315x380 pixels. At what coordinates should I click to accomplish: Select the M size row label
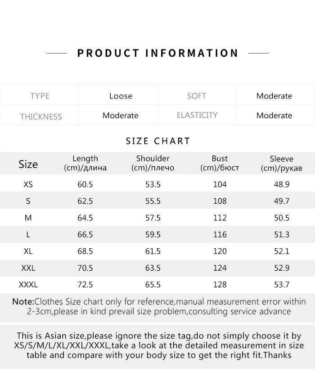tap(28, 218)
